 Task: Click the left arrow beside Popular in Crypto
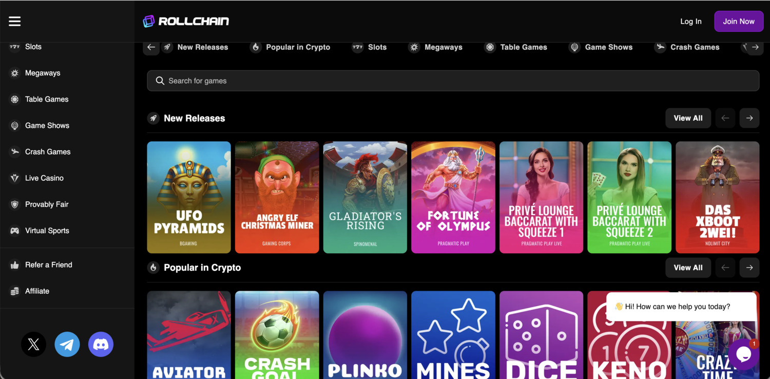pos(725,268)
